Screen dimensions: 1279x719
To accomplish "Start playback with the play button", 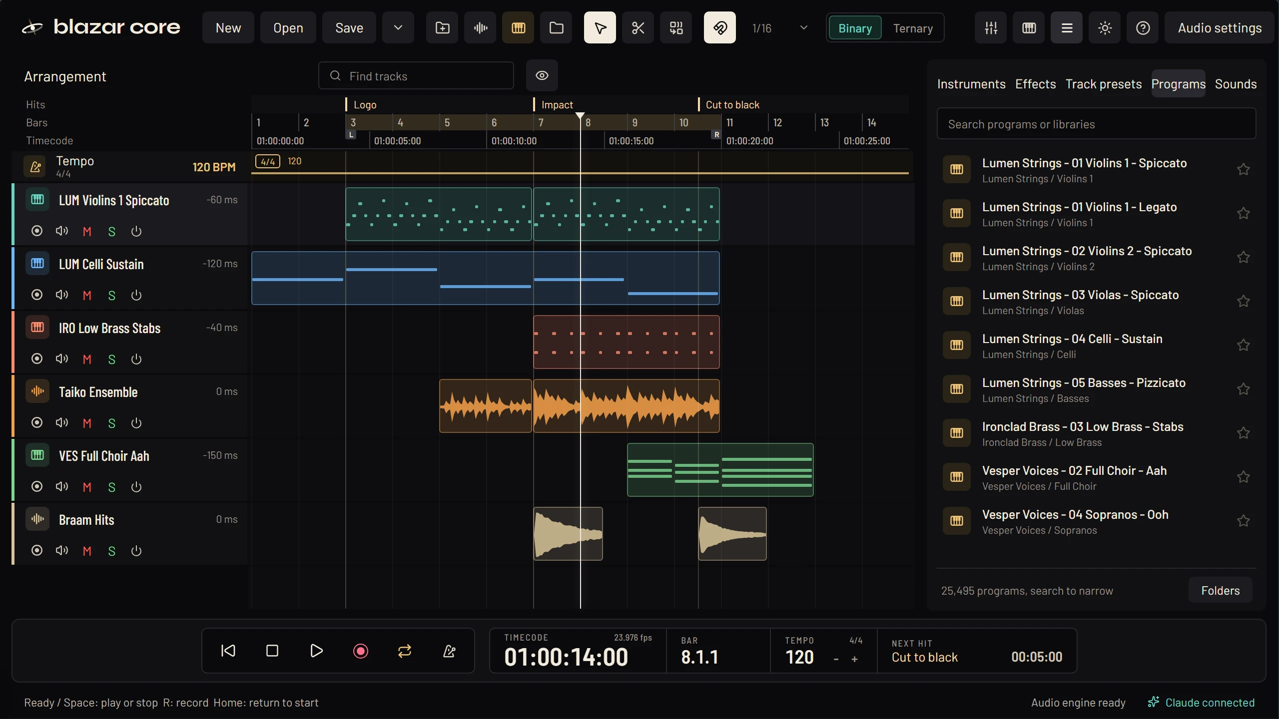I will (316, 651).
